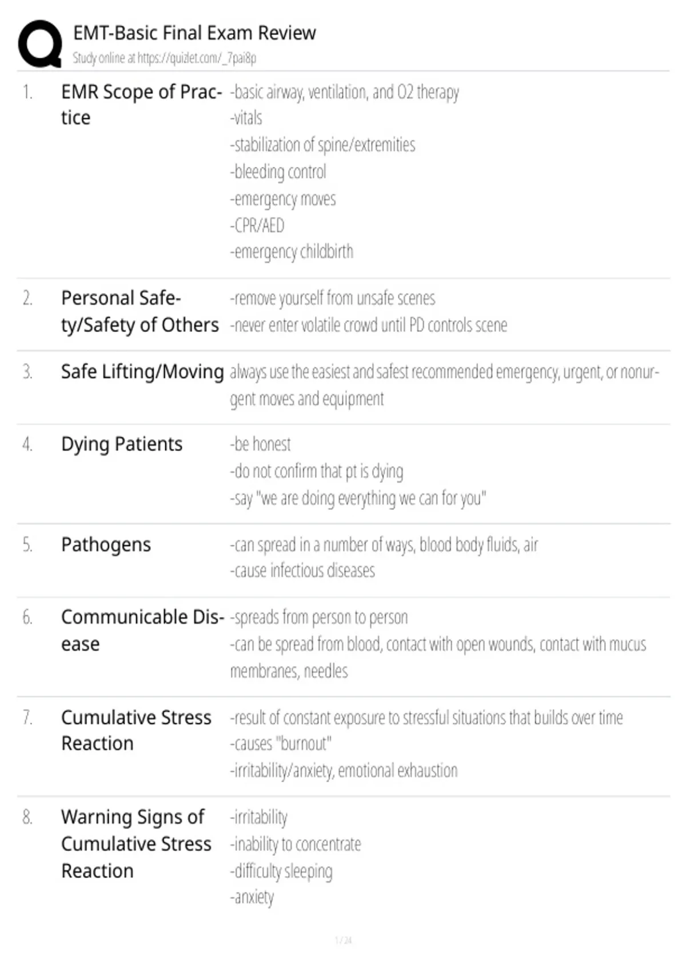Select the Pathogens term
The width and height of the screenshot is (686, 972).
[x=106, y=545]
